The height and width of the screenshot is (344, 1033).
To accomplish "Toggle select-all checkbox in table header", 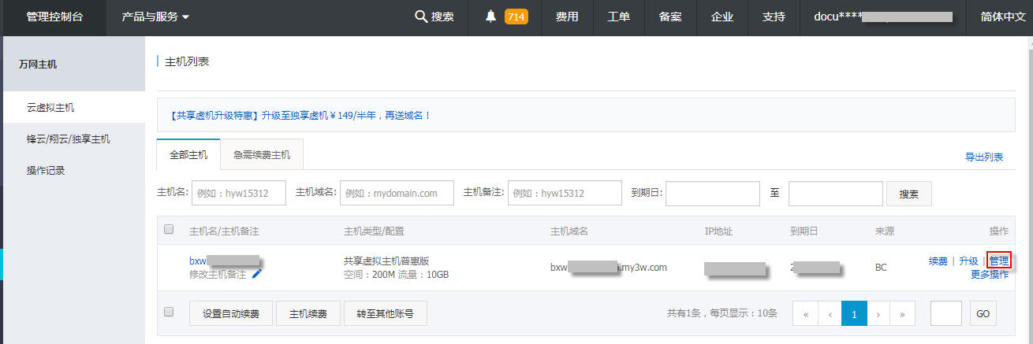I will click(169, 230).
